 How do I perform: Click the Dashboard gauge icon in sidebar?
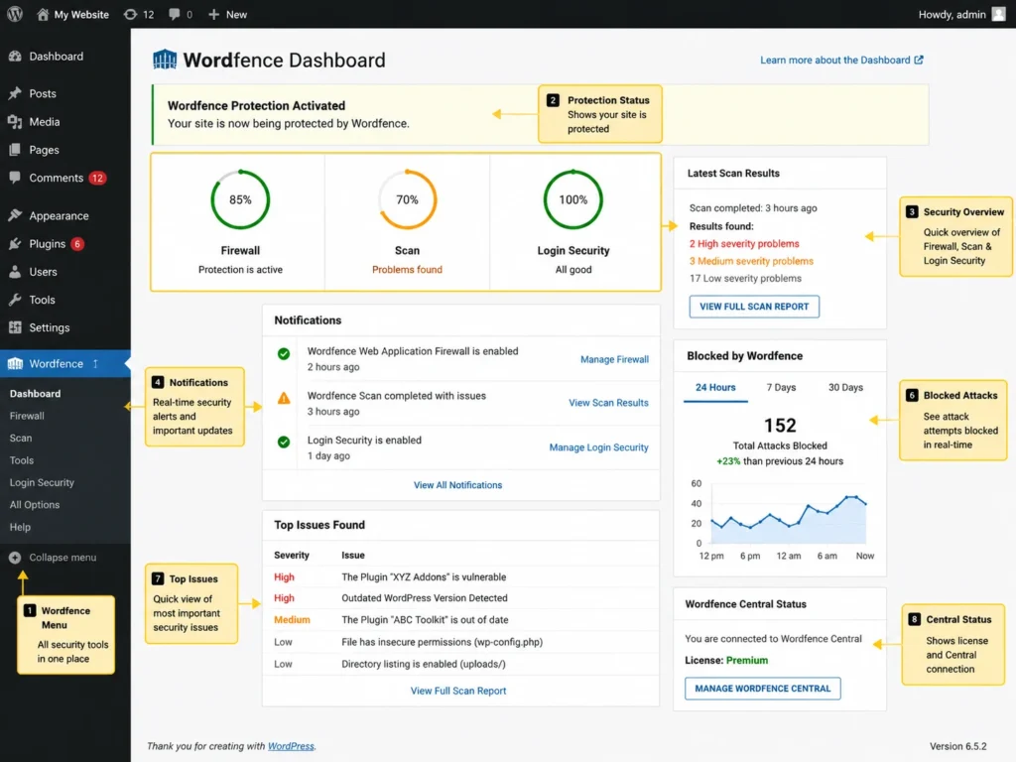click(x=15, y=57)
